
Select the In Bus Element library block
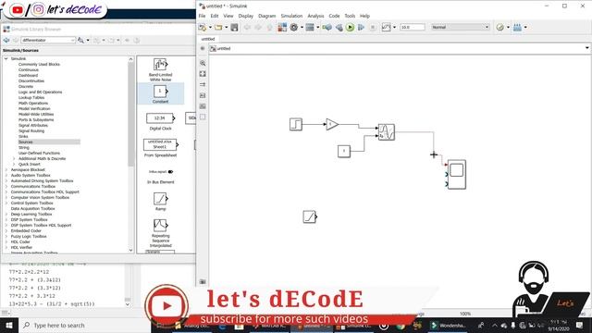160,177
